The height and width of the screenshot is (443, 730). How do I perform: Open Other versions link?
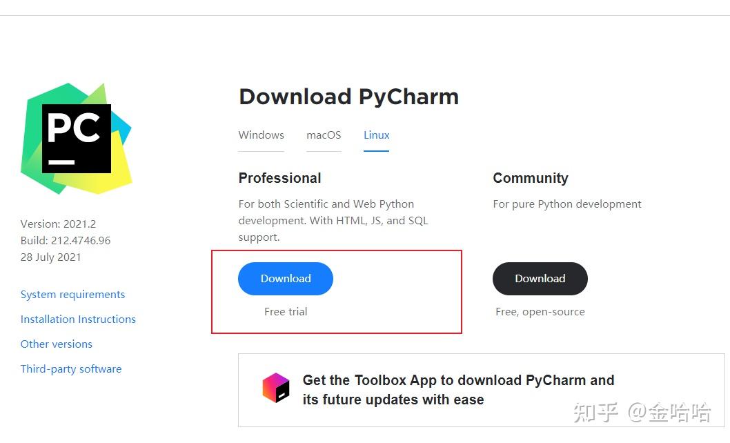(x=56, y=344)
